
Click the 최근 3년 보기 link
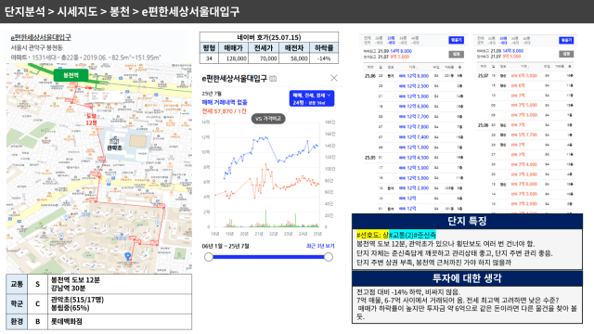(x=320, y=246)
